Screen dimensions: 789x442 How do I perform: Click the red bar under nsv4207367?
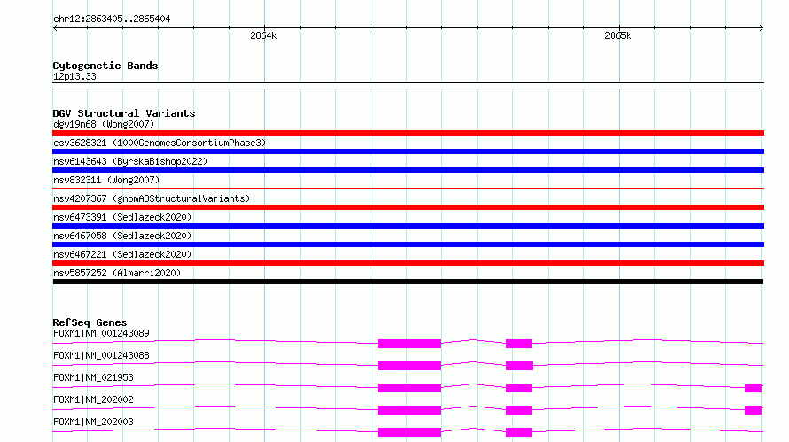coord(408,207)
